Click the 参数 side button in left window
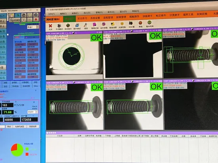 3,36
